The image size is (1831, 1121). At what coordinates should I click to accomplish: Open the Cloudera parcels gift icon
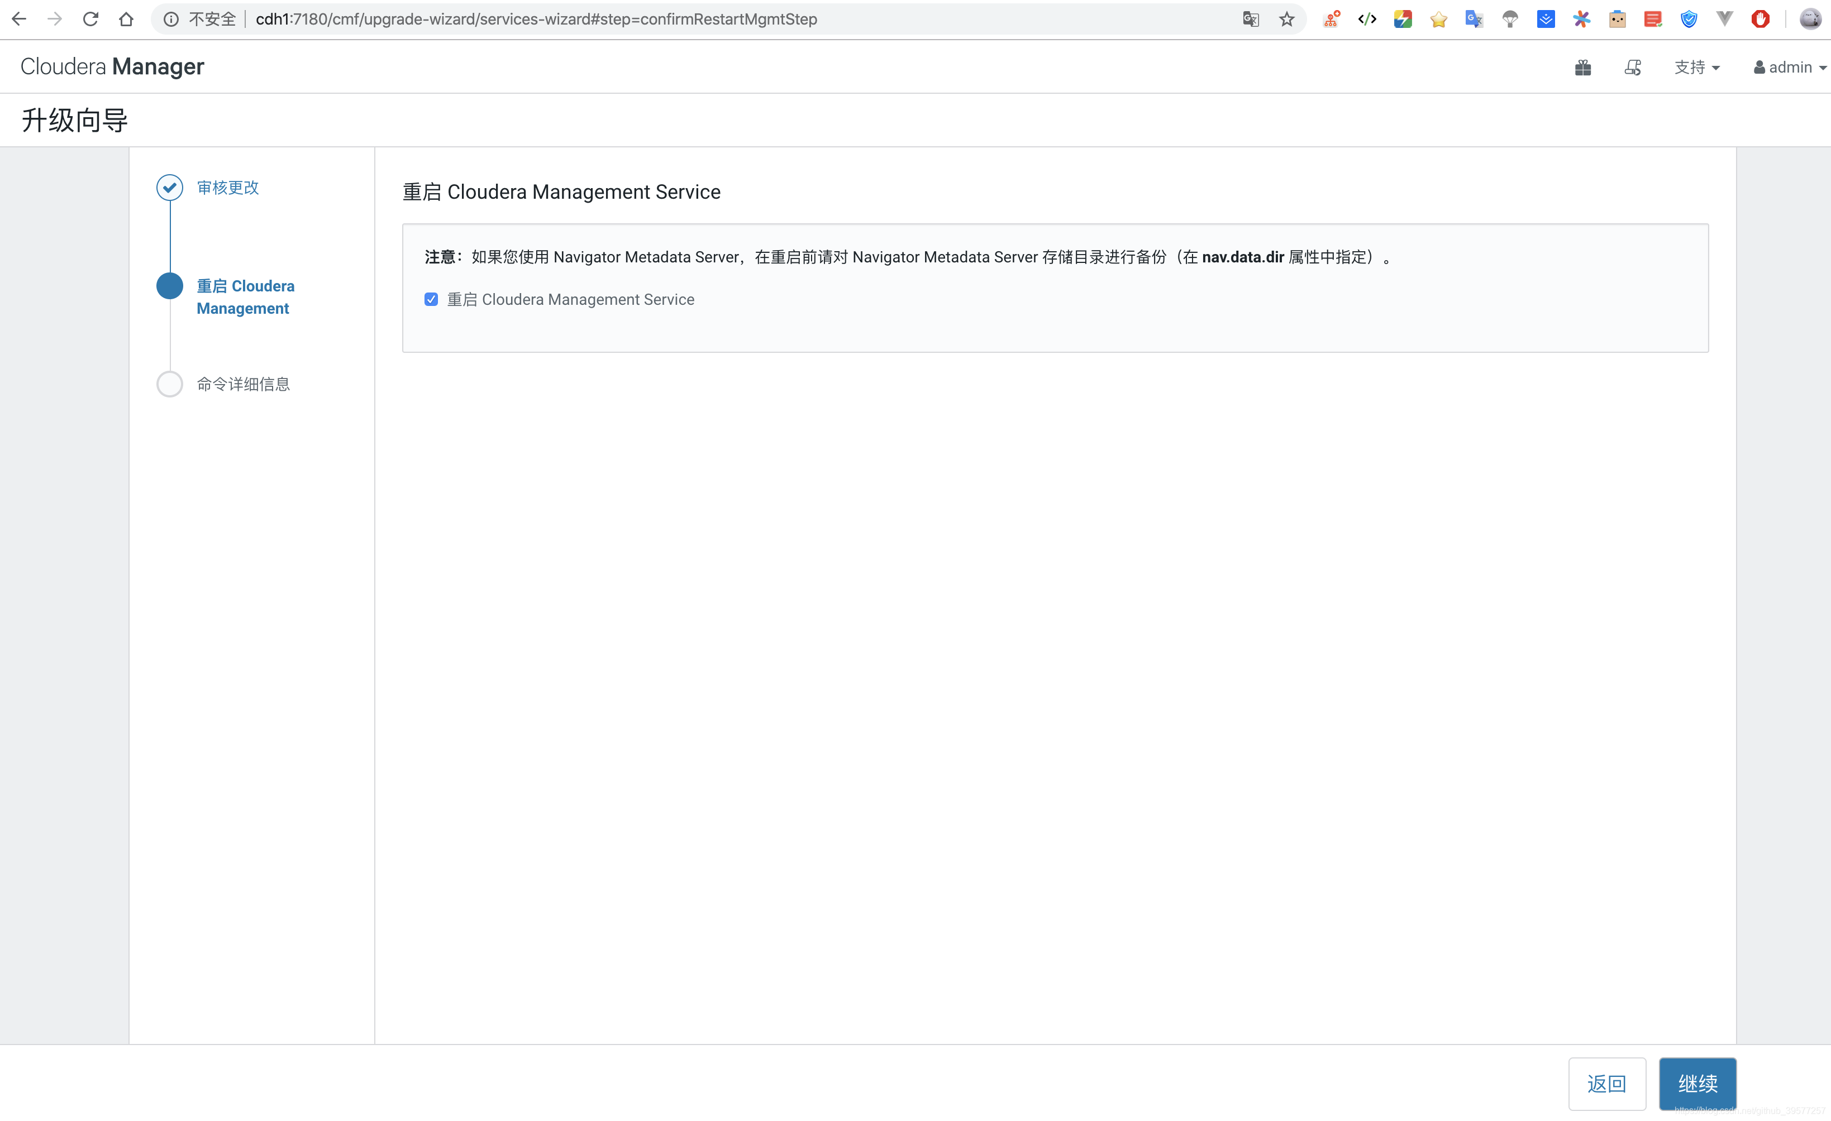1583,68
